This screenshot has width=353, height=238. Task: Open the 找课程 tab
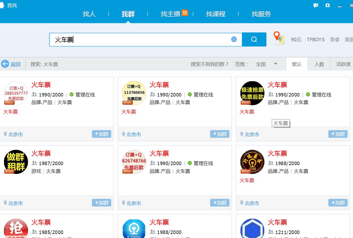click(216, 14)
